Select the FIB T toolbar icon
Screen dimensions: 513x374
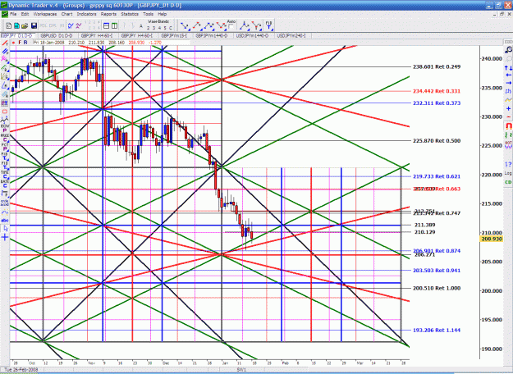tap(269, 25)
